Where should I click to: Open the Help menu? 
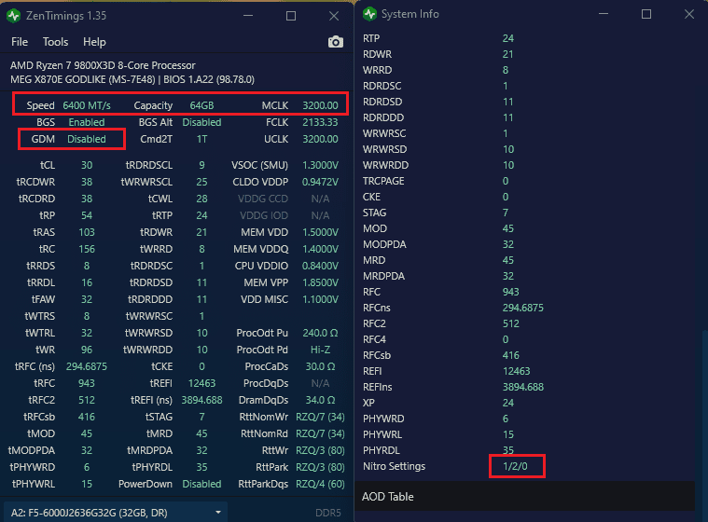tap(94, 42)
